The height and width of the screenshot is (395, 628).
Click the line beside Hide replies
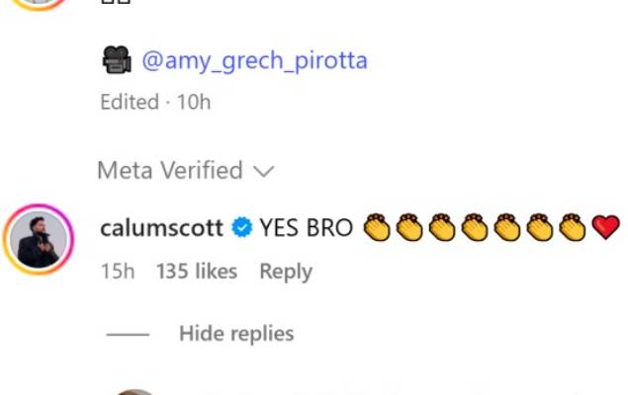click(128, 335)
